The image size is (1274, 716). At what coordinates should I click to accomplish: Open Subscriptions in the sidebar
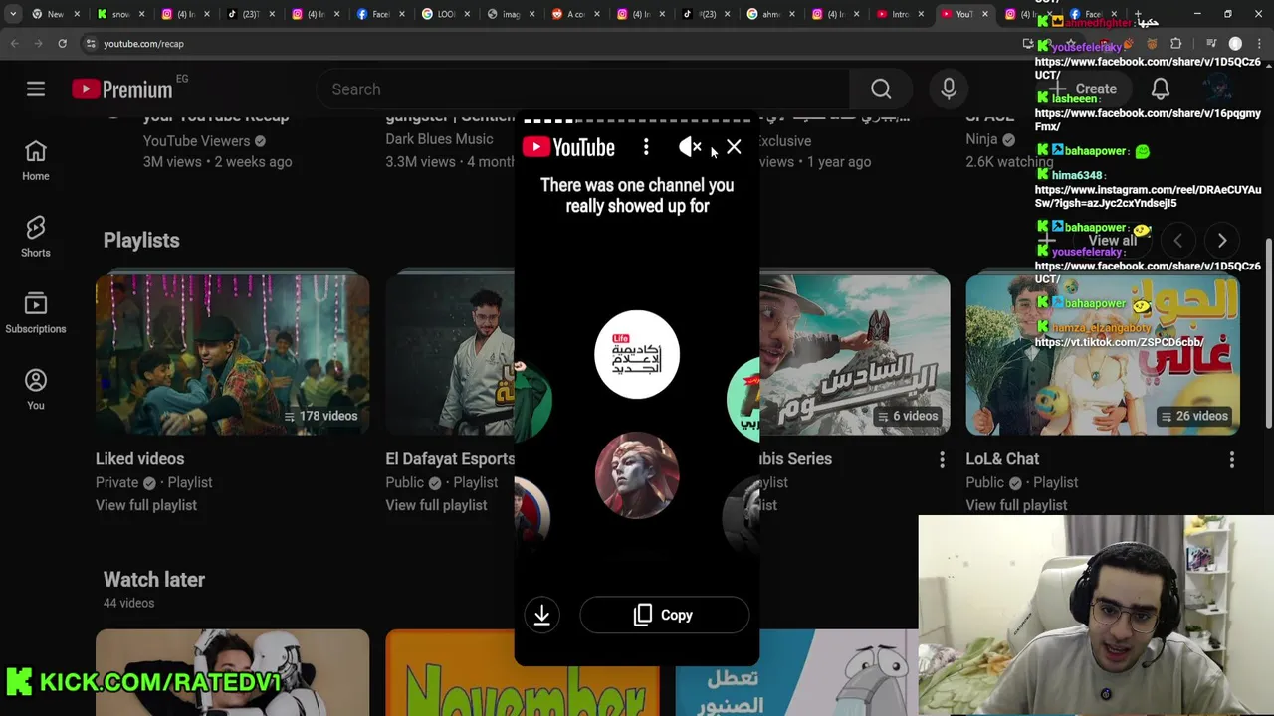click(36, 313)
